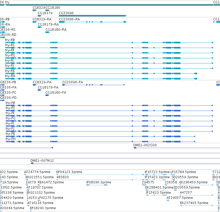Select cDNA EP04123.3prime
Image resolution: width=220 pixels, height=212 pixels.
(x=69, y=172)
